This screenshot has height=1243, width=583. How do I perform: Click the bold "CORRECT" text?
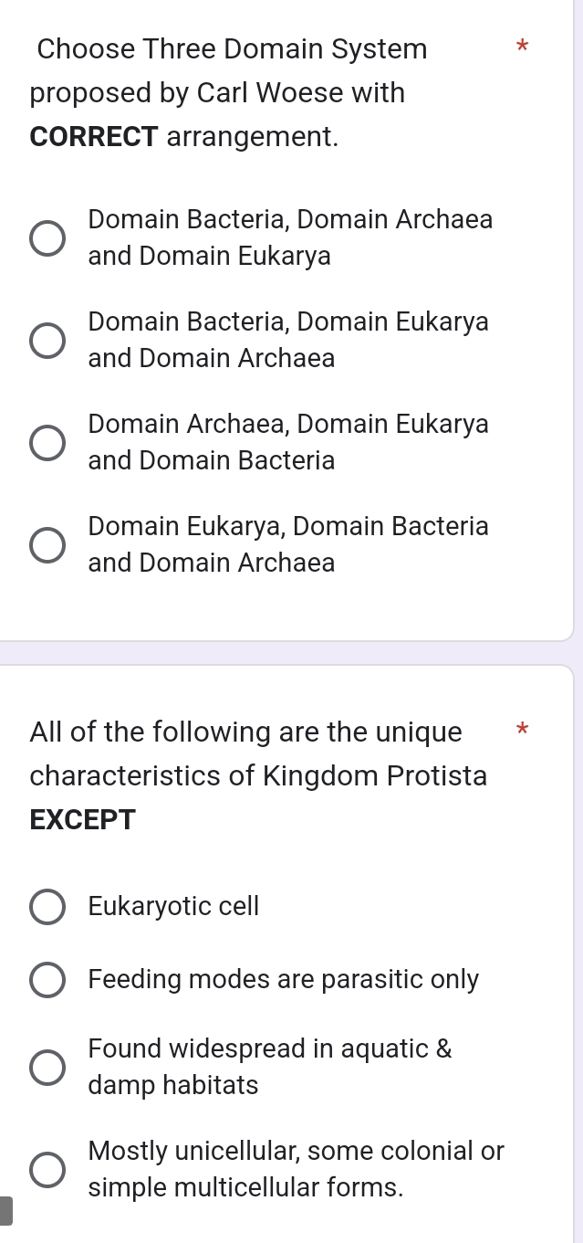[x=91, y=137]
